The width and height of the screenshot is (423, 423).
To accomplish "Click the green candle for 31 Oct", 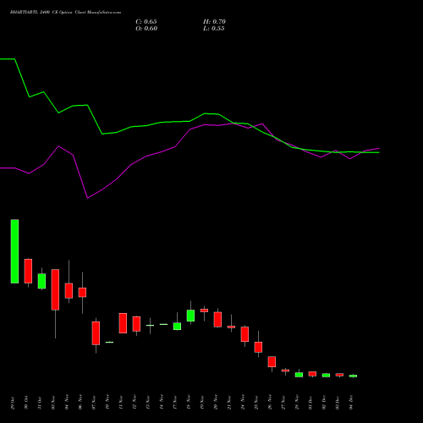I will pyautogui.click(x=41, y=281).
